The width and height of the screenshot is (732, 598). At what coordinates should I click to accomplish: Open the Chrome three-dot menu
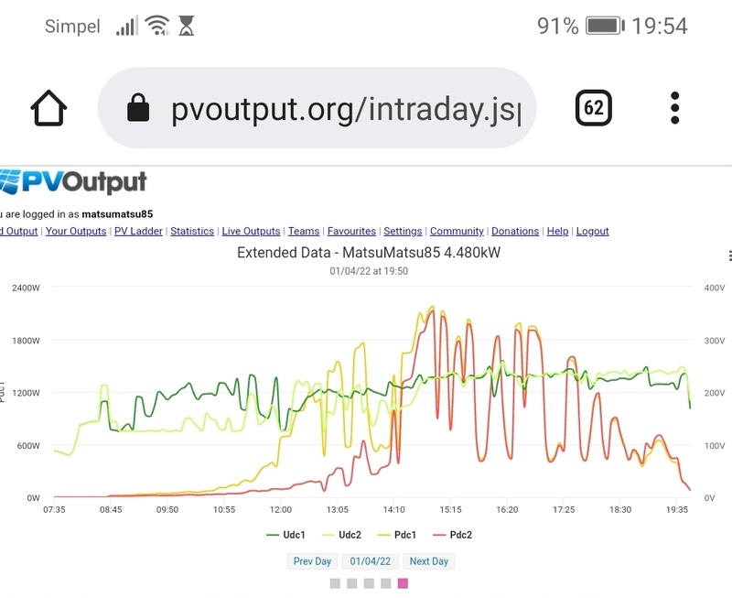tap(675, 108)
